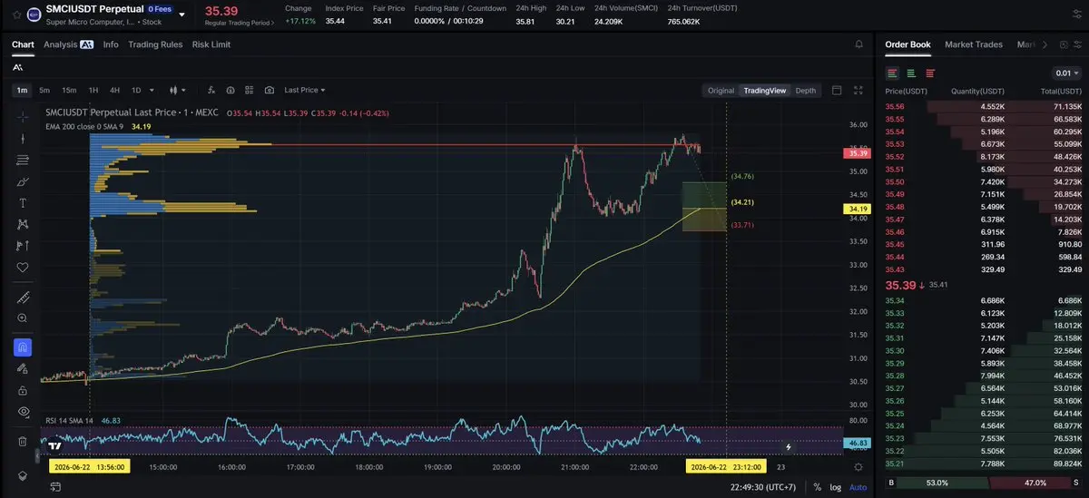Open the heart favorites icons tool
This screenshot has height=498, width=1089.
pos(23,268)
